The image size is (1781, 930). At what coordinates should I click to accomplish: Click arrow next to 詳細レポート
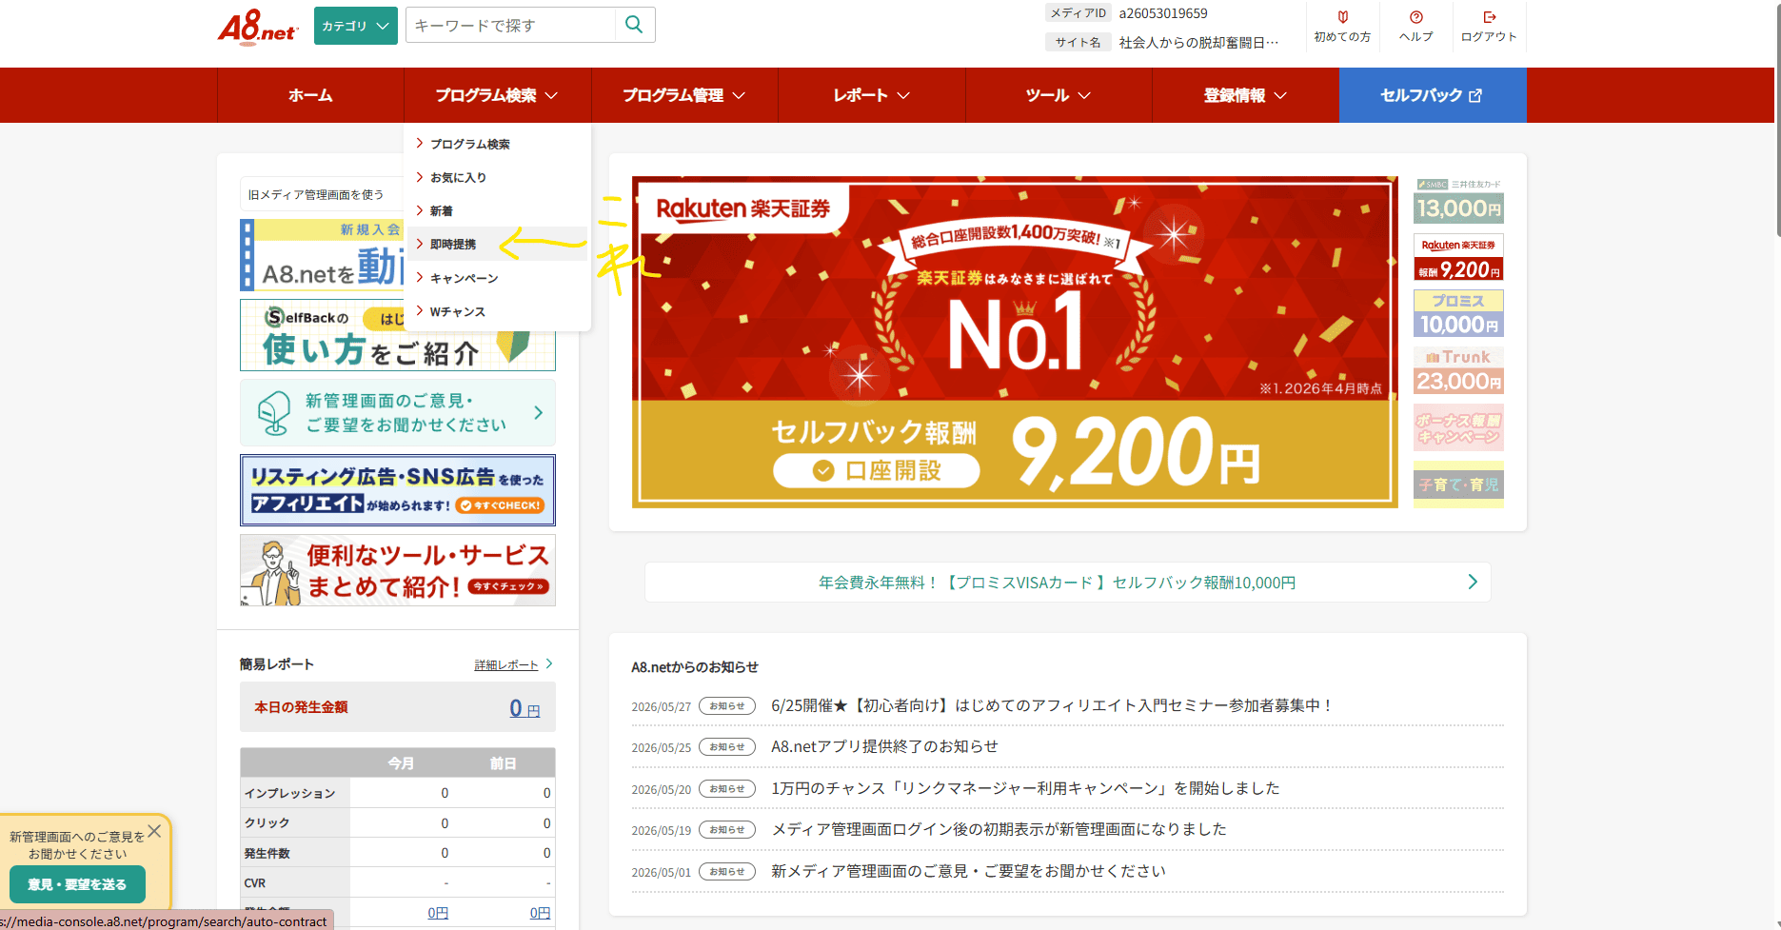click(549, 663)
